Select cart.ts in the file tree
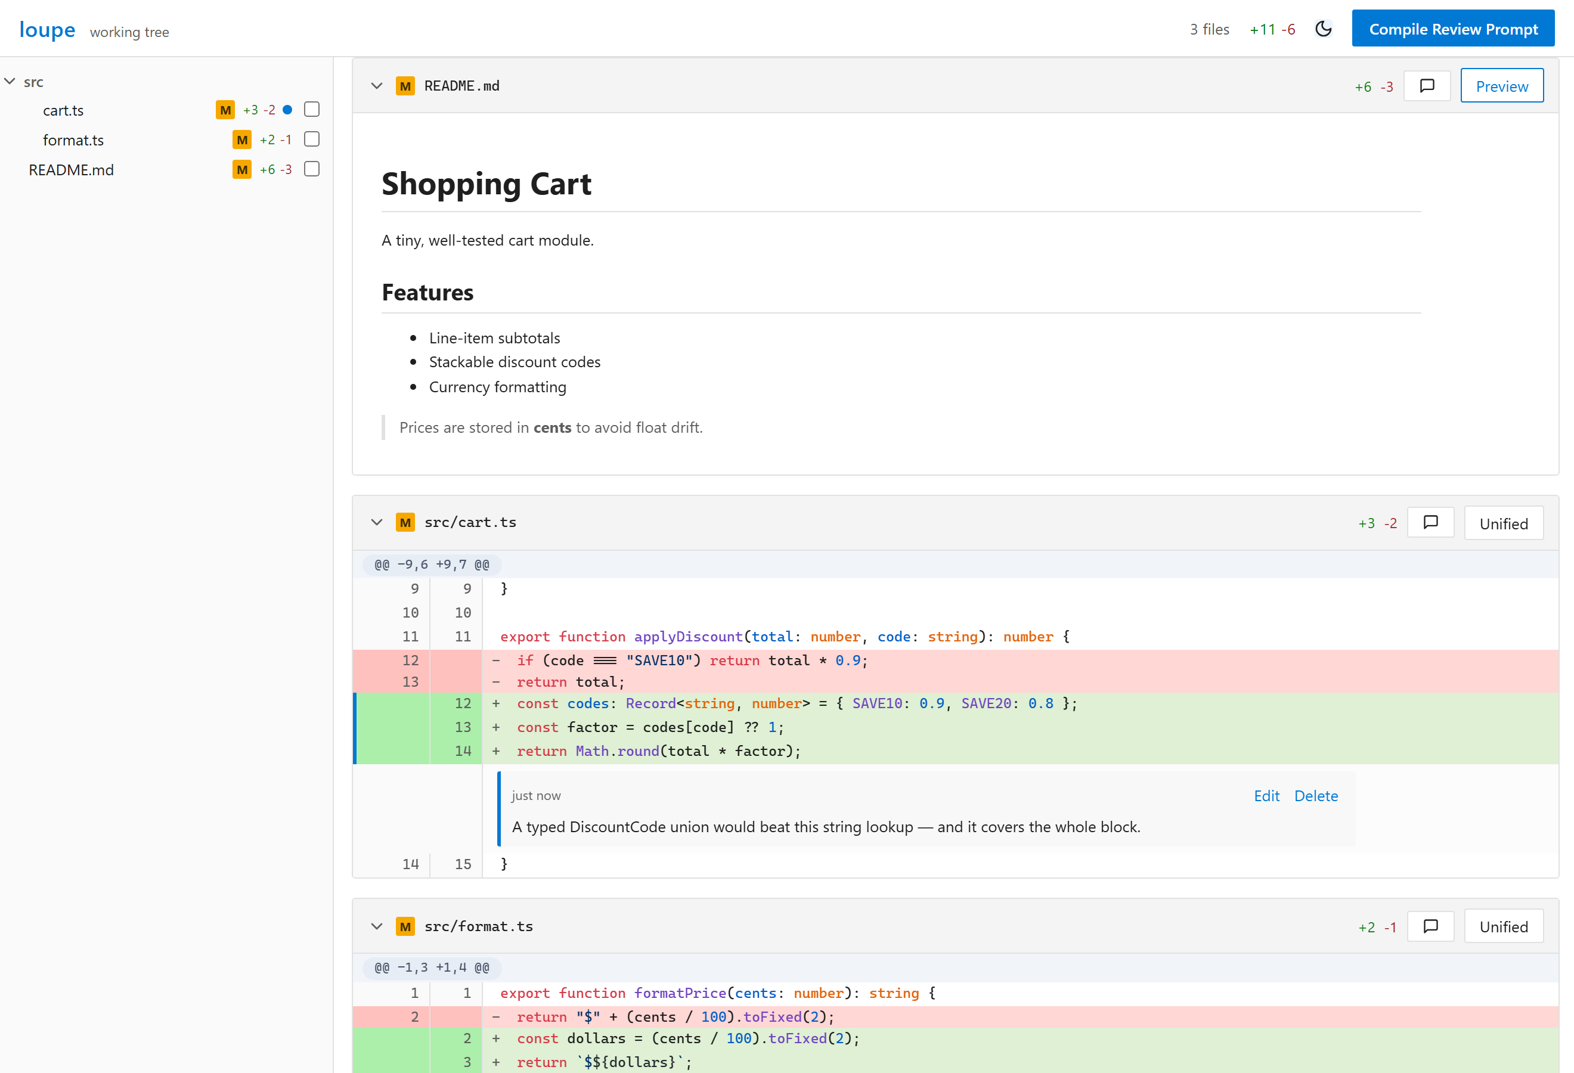 63,110
